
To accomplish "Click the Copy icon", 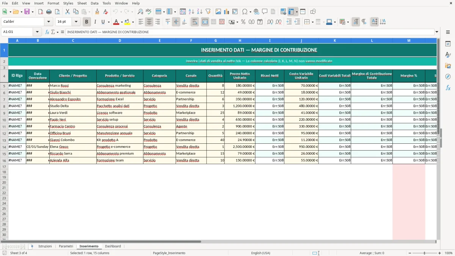I will point(76,11).
